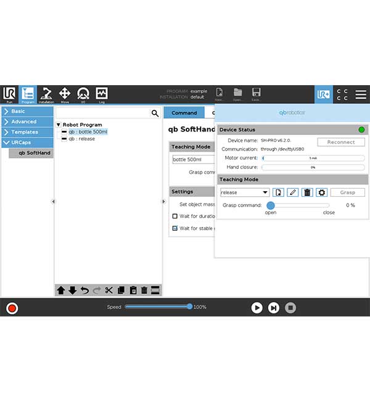Collapse the Robot Program tree

point(59,125)
